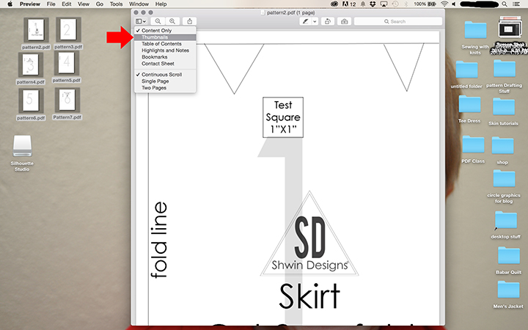
Task: Open the Help menu
Action: [x=161, y=4]
